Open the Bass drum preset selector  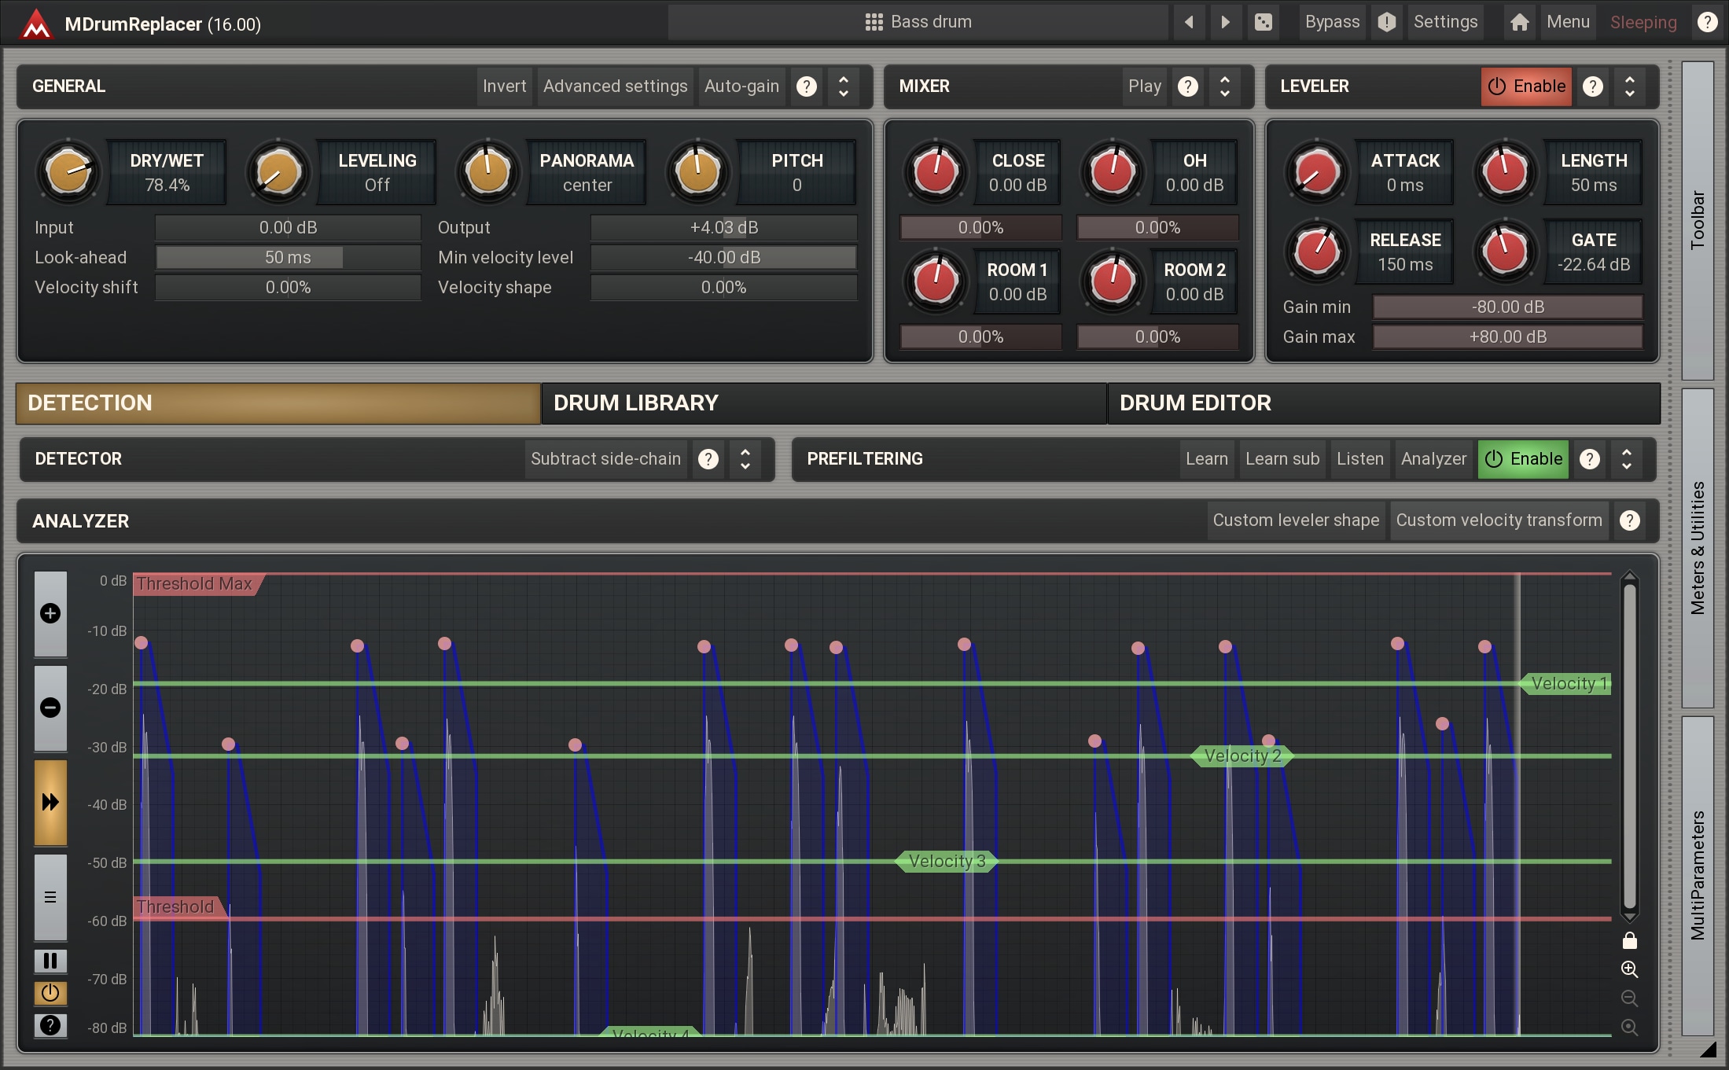(918, 22)
